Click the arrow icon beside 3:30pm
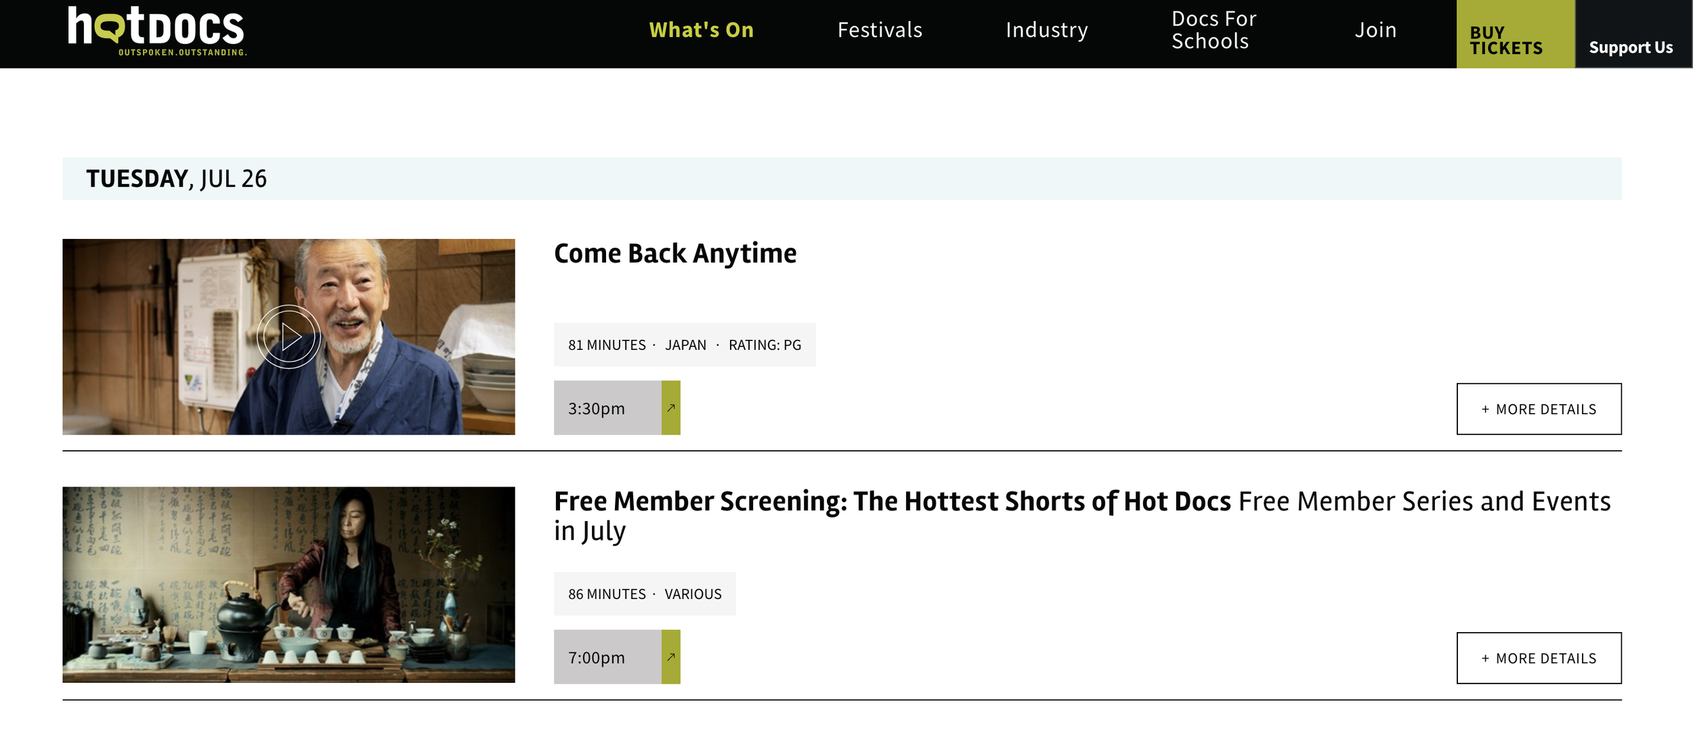This screenshot has width=1693, height=737. pos(670,408)
